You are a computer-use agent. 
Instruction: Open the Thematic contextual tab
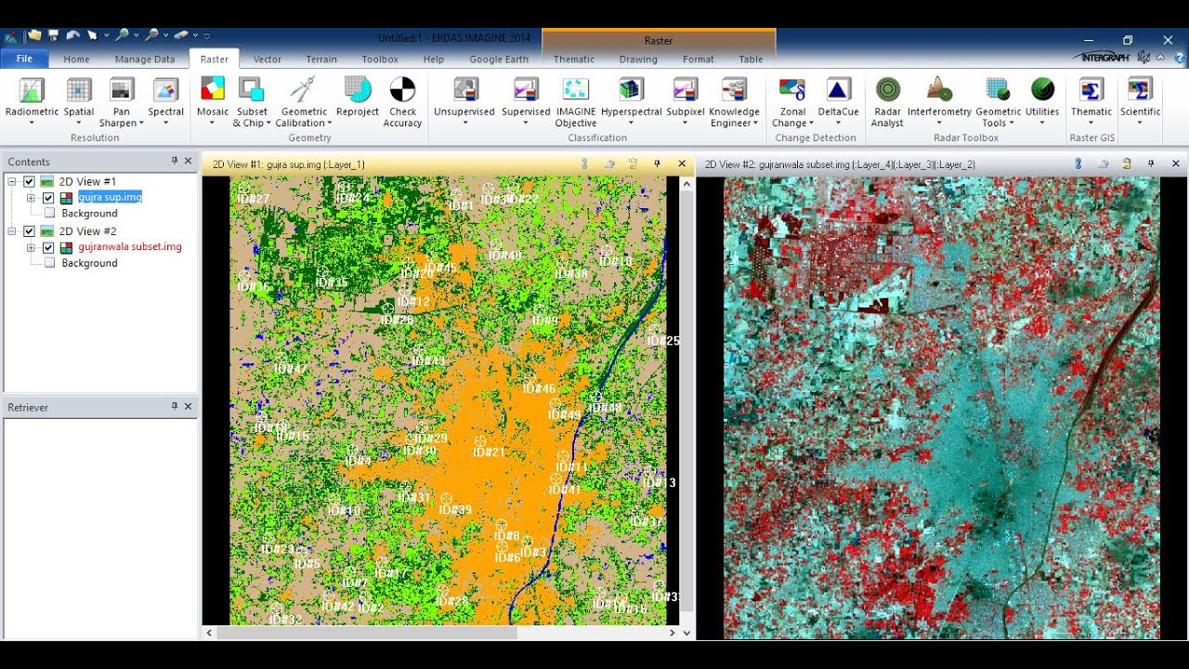pyautogui.click(x=574, y=59)
